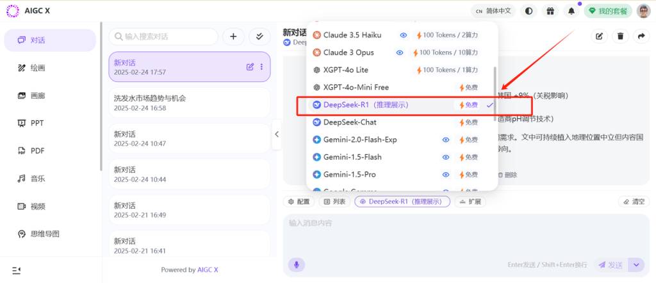Open notifications bell icon
Image resolution: width=656 pixels, height=283 pixels.
pos(571,12)
